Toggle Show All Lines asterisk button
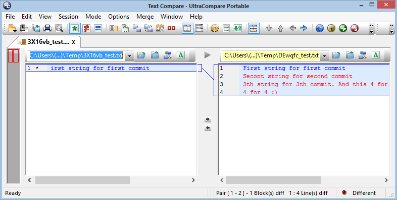This screenshot has height=200, width=397. pyautogui.click(x=75, y=28)
